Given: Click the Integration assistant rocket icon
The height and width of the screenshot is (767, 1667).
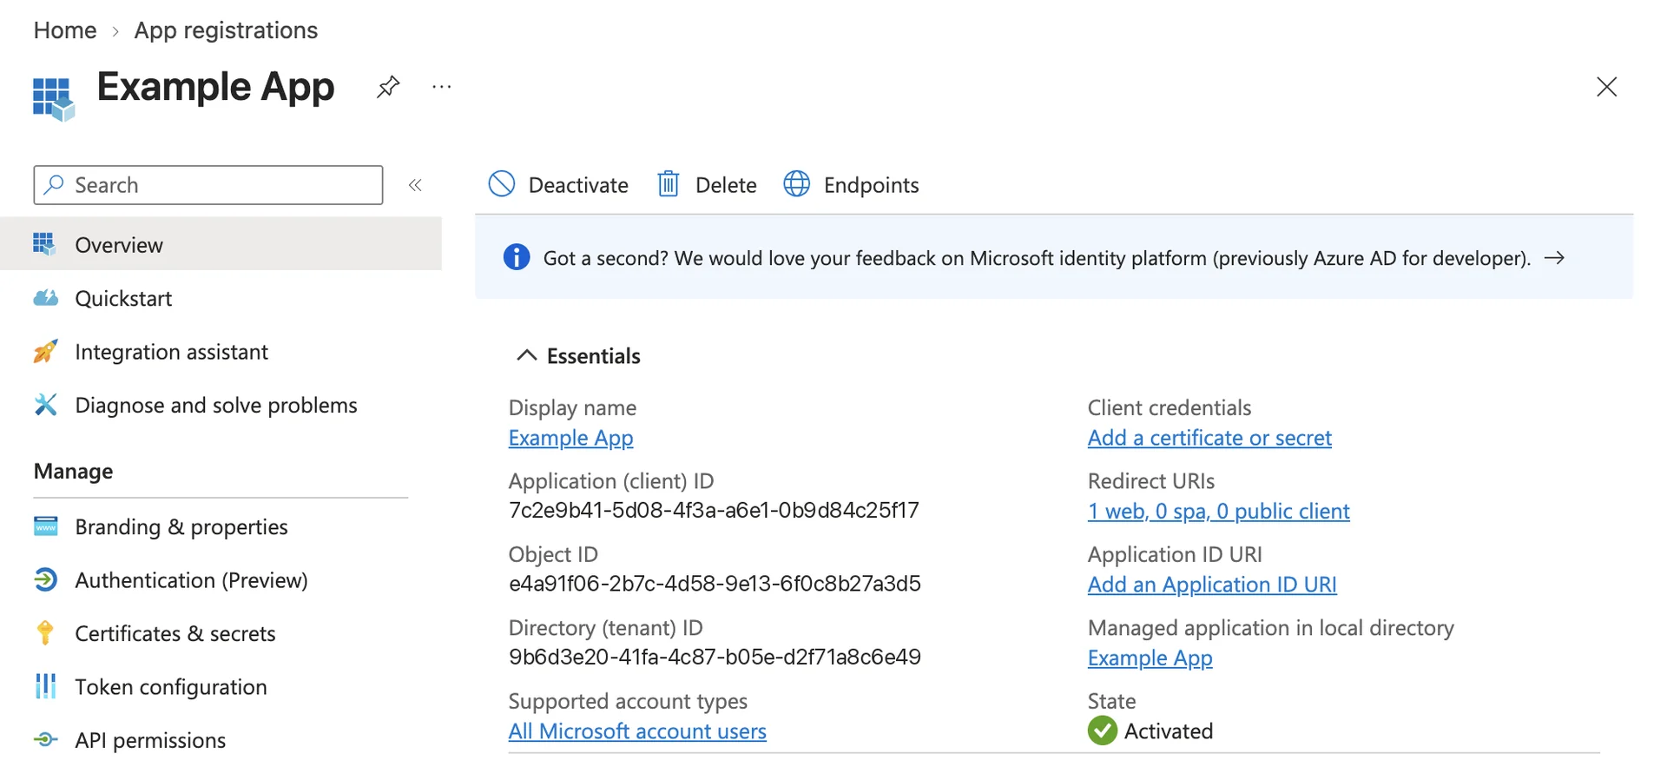Looking at the screenshot, I should [x=45, y=351].
